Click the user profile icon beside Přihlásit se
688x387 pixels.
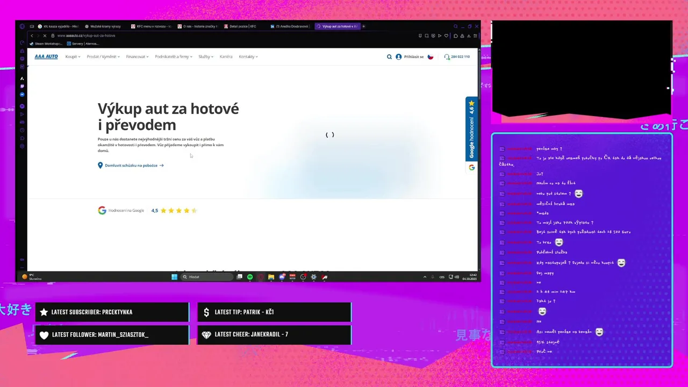(398, 56)
